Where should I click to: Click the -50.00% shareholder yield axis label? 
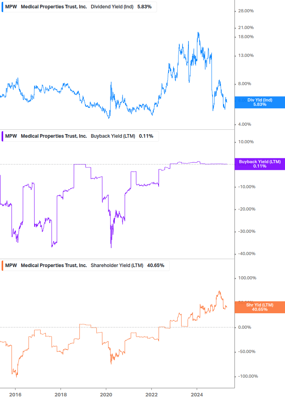(x=246, y=351)
